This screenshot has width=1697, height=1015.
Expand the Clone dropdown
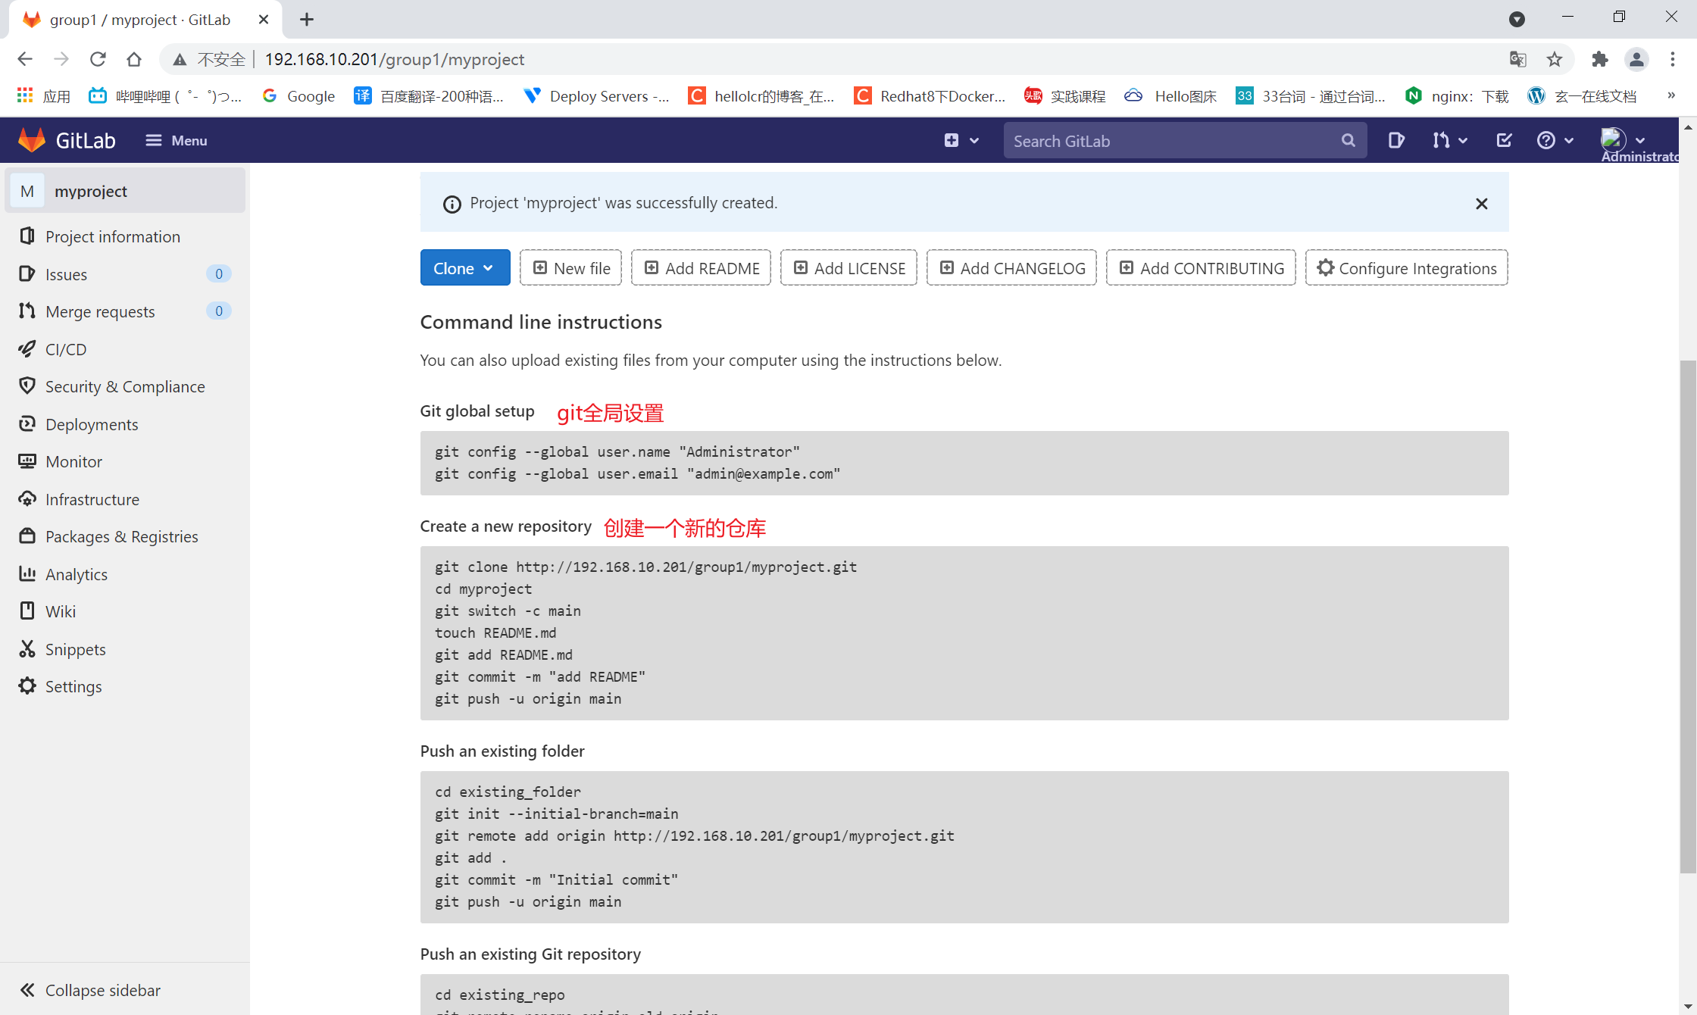tap(464, 268)
